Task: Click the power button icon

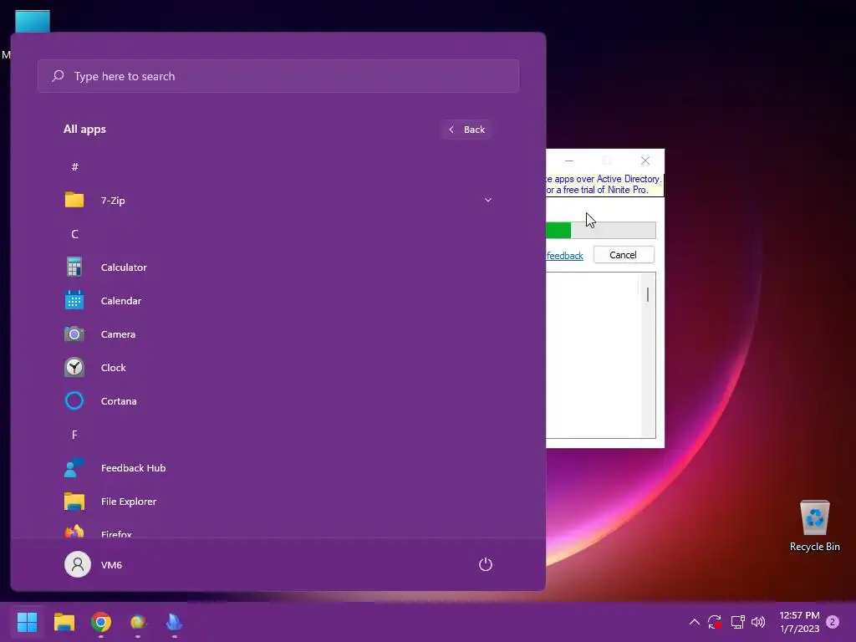Action: pos(486,564)
